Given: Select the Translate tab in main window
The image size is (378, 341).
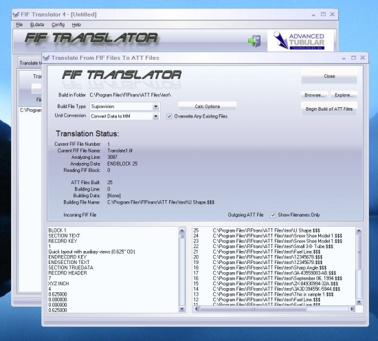Looking at the screenshot, I should pos(30,63).
